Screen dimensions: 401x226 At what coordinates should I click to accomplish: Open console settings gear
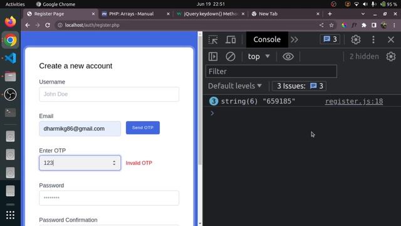(391, 56)
